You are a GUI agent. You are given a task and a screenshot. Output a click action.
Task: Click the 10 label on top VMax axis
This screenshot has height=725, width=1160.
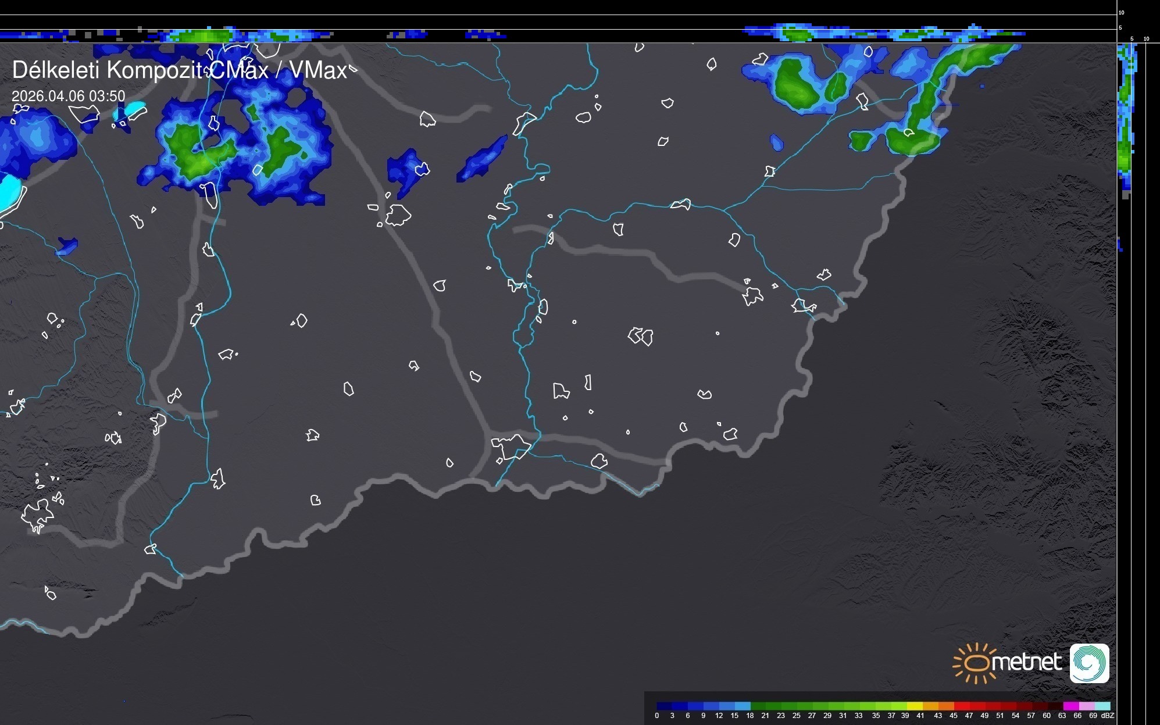point(1122,12)
